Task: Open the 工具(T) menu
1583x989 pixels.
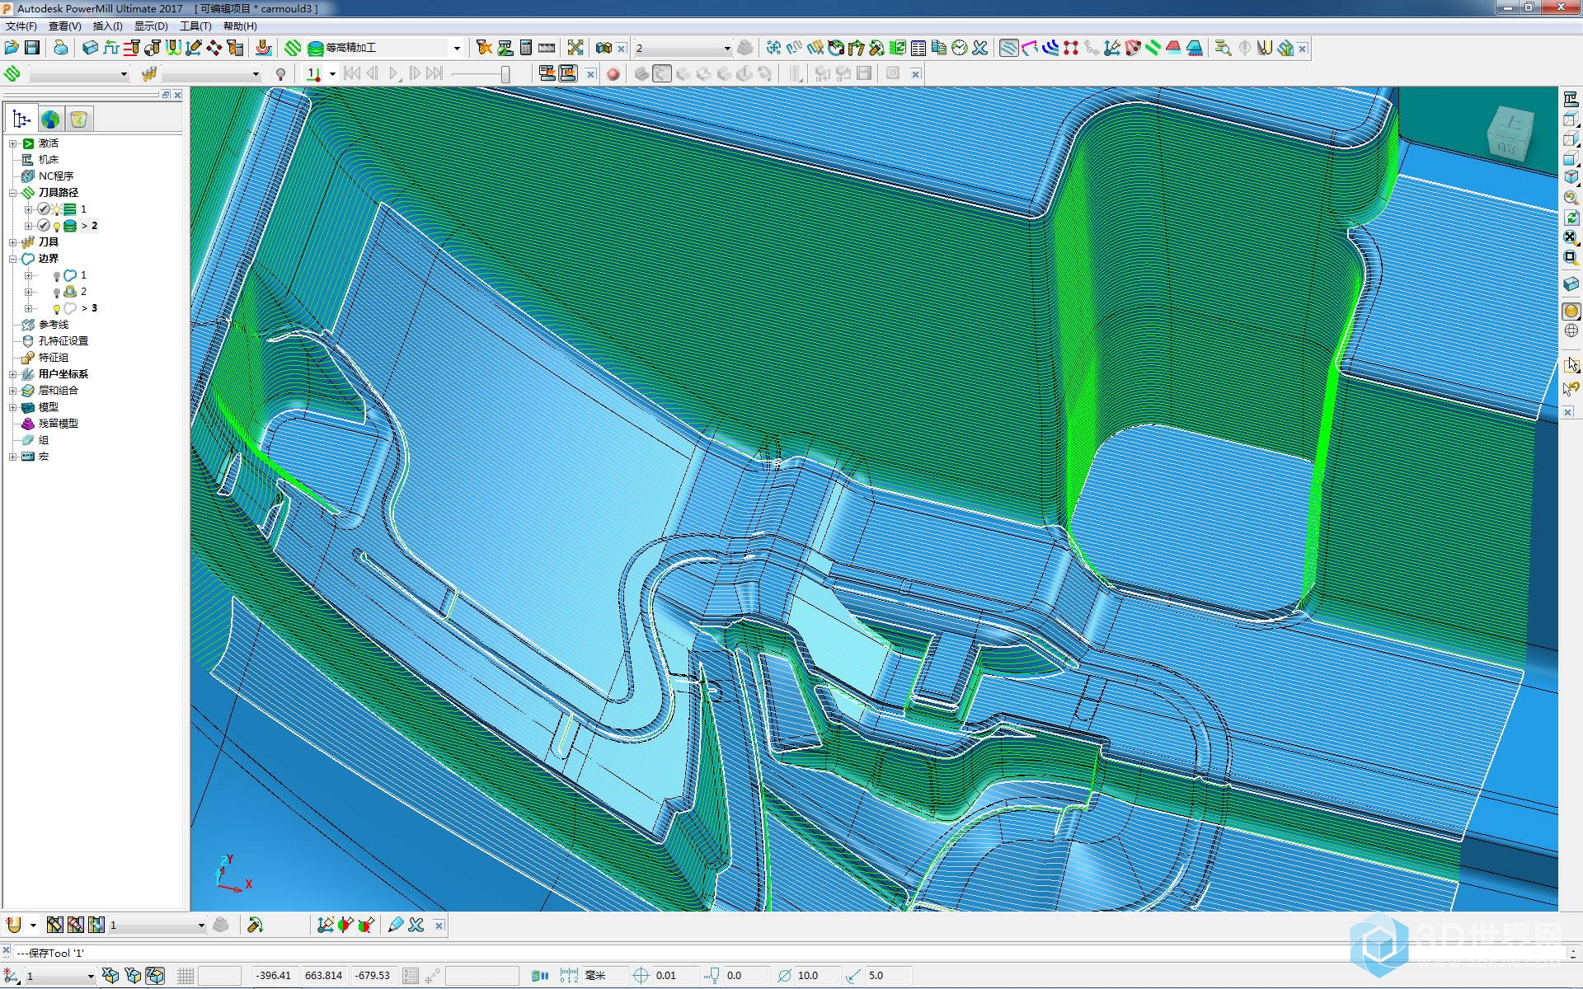Action: [x=195, y=26]
